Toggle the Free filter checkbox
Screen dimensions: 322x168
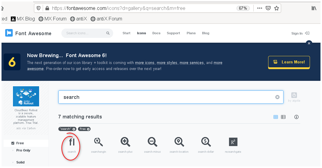click(x=13, y=143)
